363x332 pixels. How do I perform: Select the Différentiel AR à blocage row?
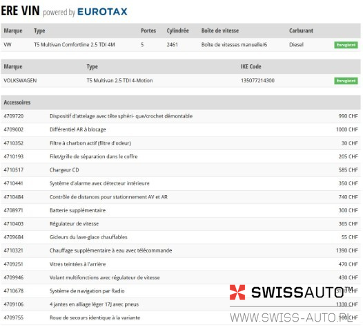pyautogui.click(x=181, y=129)
